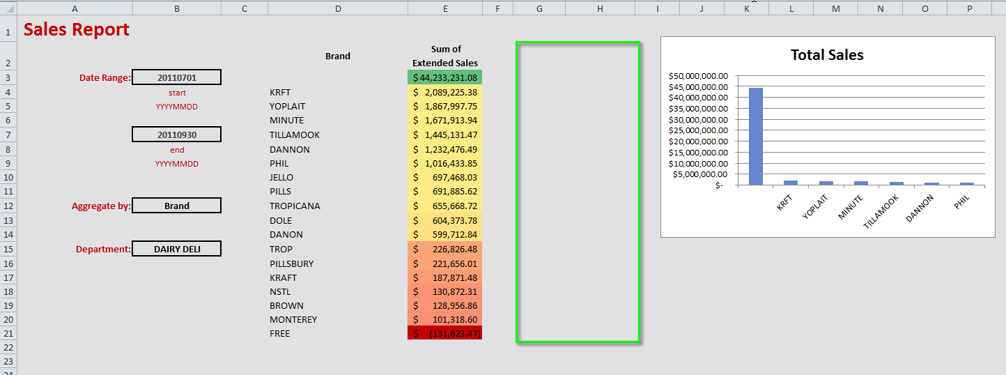Image resolution: width=1006 pixels, height=375 pixels.
Task: Select the sales value 2,089,225.38
Action: 445,92
